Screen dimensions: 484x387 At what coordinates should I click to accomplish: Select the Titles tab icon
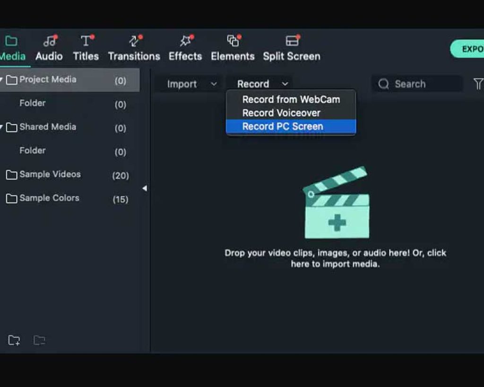[86, 42]
